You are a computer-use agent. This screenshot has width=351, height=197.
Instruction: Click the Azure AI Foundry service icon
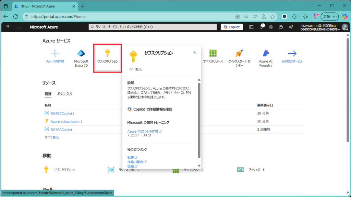click(x=266, y=53)
